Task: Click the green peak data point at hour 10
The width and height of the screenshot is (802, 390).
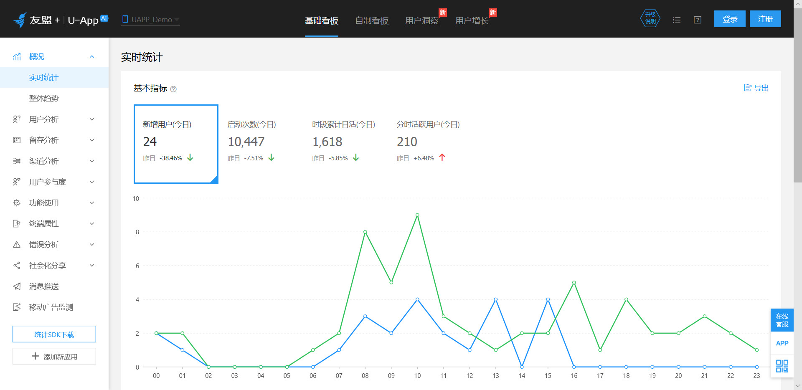Action: [x=417, y=215]
